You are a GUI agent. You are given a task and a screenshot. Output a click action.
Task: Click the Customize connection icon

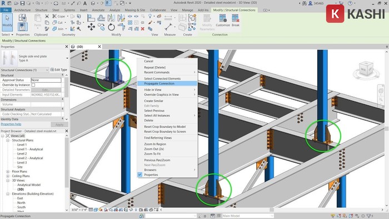[x=223, y=21]
